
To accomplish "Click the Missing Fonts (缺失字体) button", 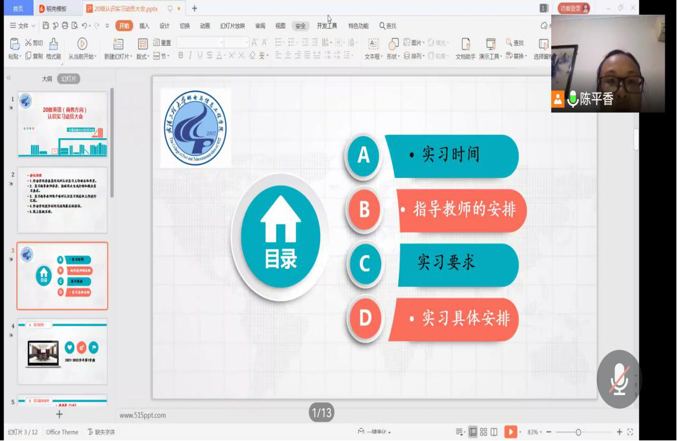I will pos(101,432).
